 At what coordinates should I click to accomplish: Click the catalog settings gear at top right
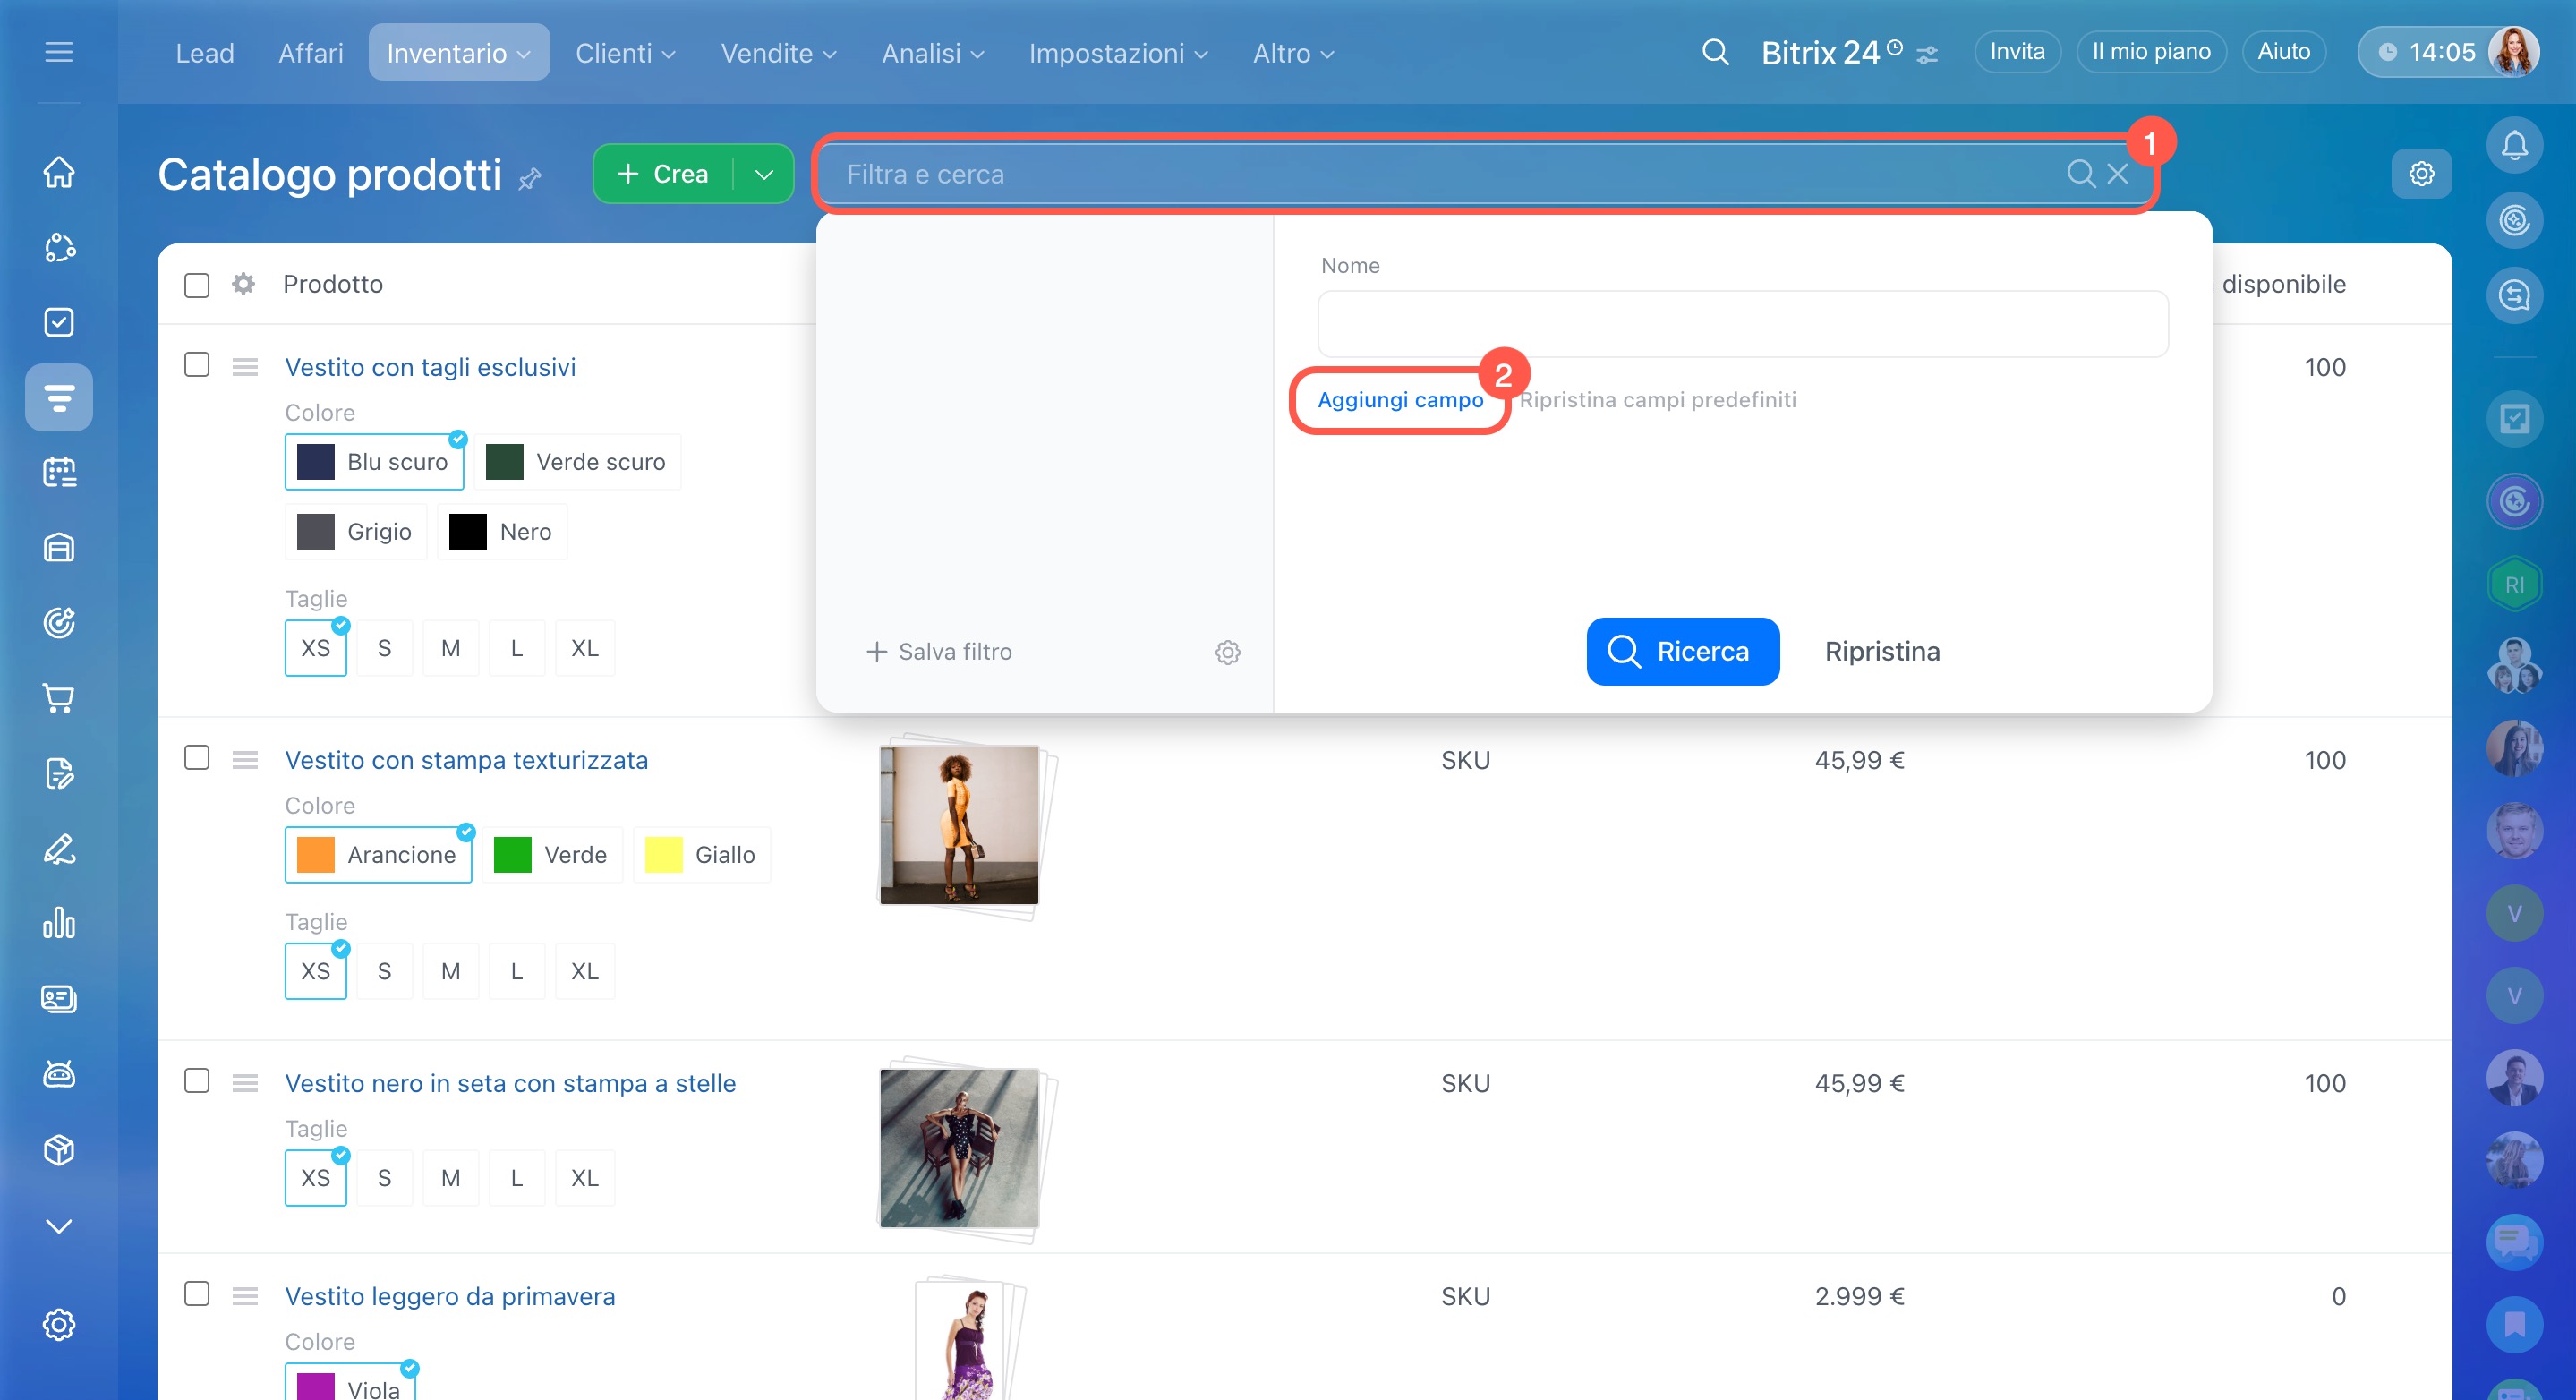[x=2421, y=174]
